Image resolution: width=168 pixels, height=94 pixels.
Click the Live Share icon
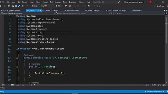pos(155,6)
